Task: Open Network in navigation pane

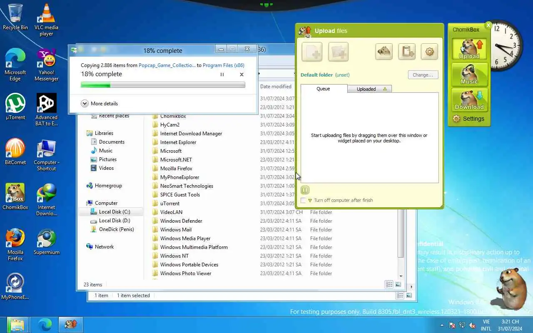Action: coord(100,247)
